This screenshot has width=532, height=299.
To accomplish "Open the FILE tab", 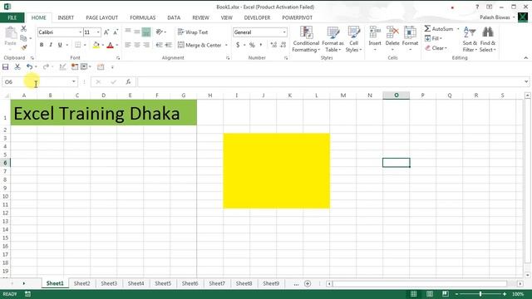I will coord(12,17).
